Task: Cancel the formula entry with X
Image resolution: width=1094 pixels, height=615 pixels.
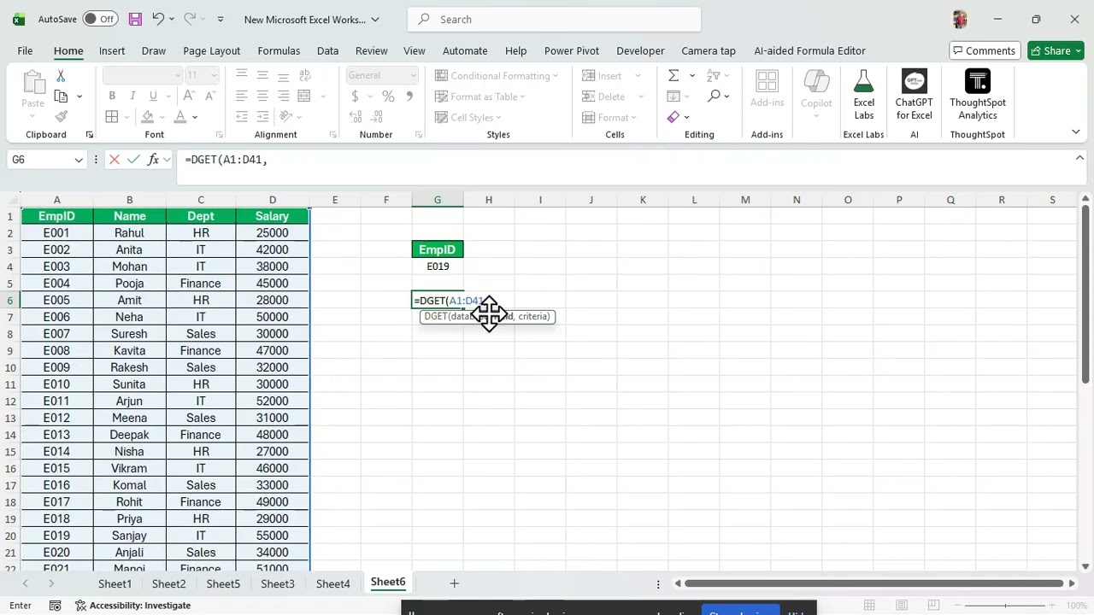Action: click(x=114, y=160)
